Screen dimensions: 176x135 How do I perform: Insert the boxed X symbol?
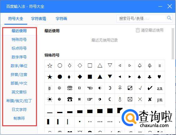pyautogui.click(x=130, y=99)
